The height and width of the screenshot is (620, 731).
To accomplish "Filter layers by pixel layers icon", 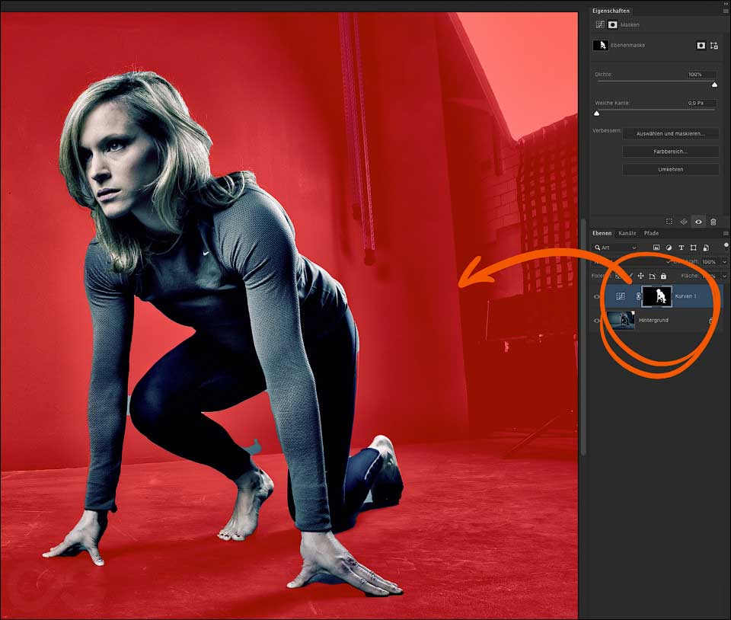I will click(656, 248).
